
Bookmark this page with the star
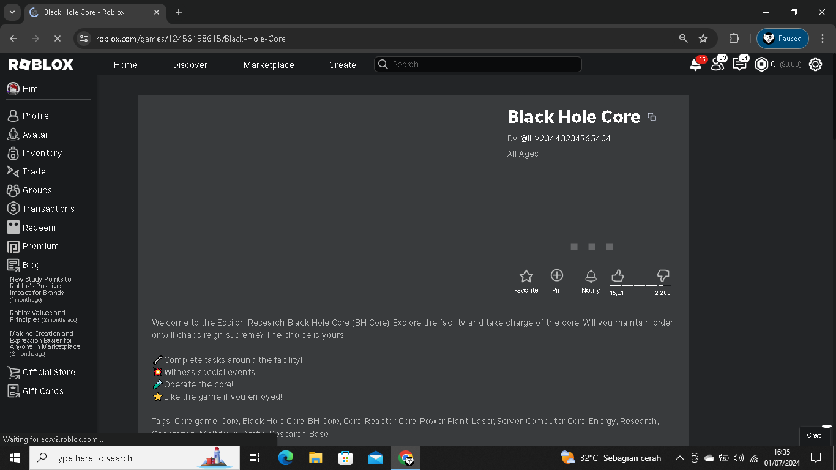click(703, 39)
